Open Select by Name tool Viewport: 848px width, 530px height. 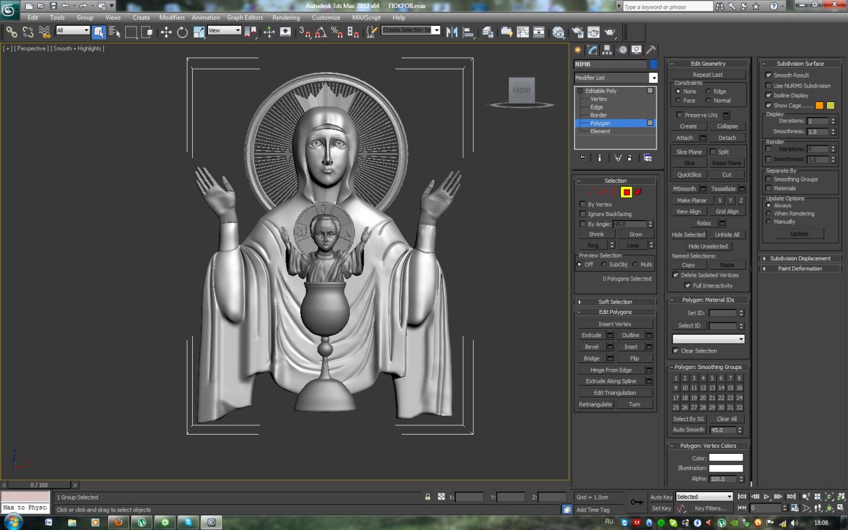[x=115, y=32]
